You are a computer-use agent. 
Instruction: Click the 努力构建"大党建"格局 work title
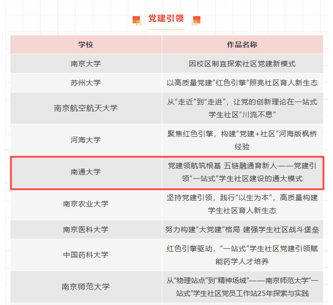(242, 230)
